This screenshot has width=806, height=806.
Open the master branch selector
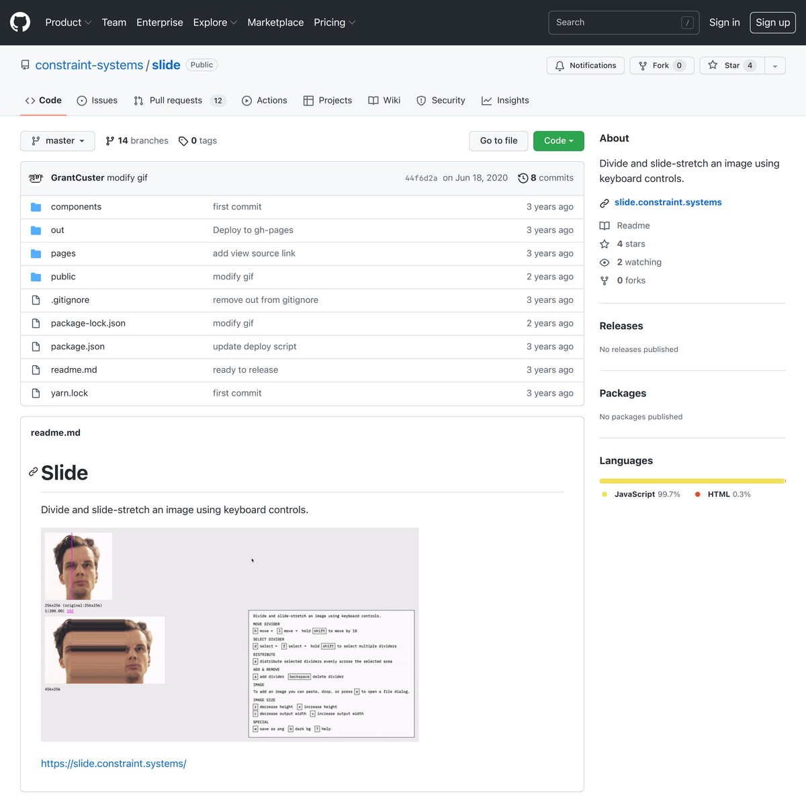tap(58, 140)
